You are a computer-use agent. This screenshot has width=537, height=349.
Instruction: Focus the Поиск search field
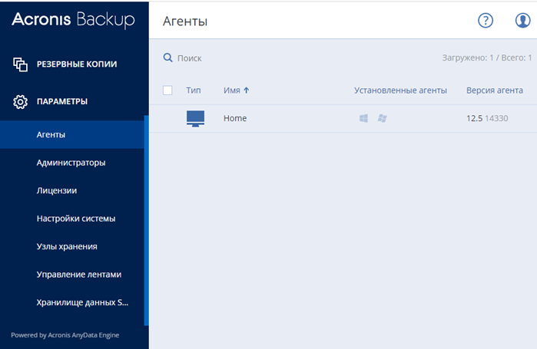tap(230, 58)
